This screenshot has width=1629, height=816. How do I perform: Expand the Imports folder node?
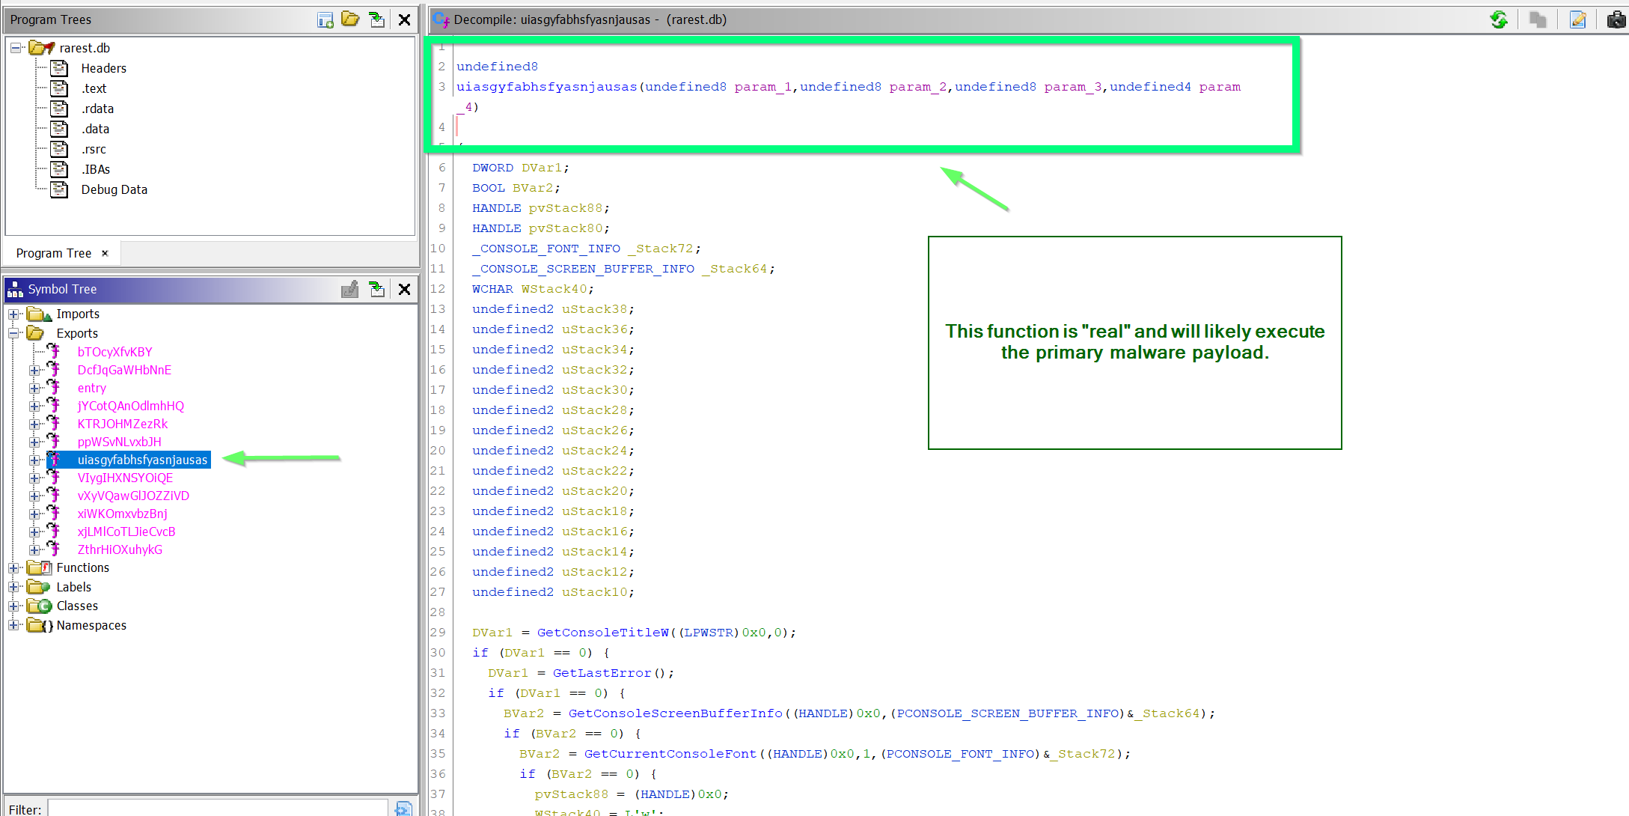[13, 314]
